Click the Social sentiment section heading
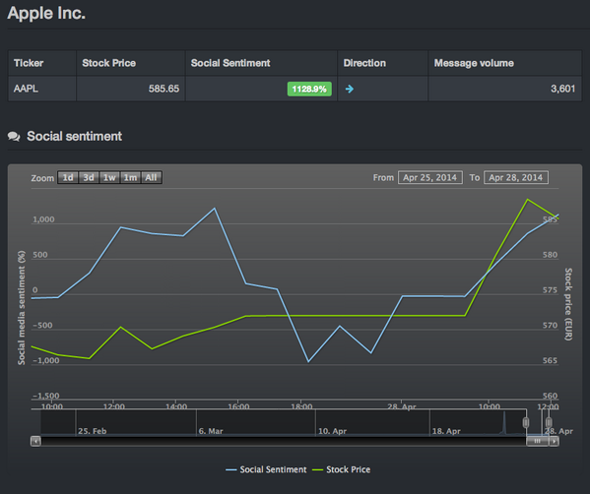Viewport: 590px width, 494px height. click(x=74, y=136)
